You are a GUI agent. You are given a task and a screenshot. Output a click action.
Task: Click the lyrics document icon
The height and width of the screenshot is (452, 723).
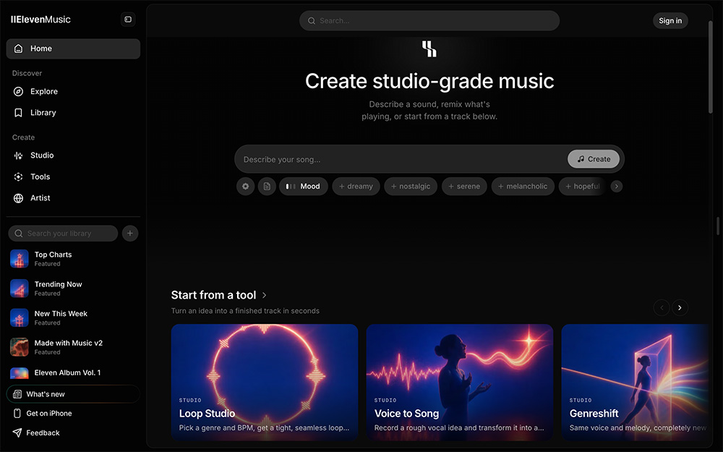(267, 187)
